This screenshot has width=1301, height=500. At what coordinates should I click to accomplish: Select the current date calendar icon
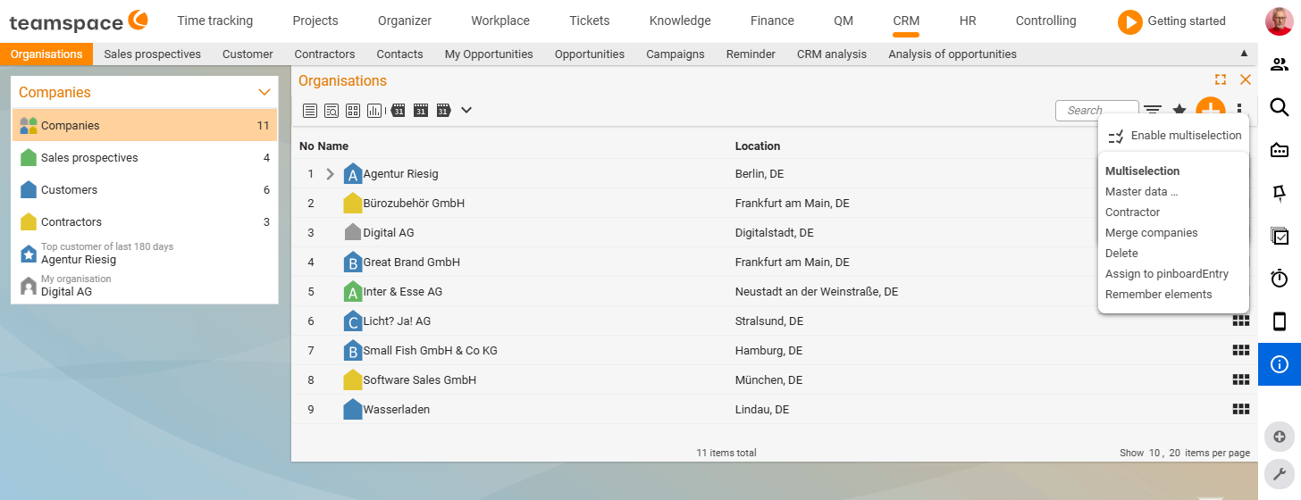[x=420, y=111]
